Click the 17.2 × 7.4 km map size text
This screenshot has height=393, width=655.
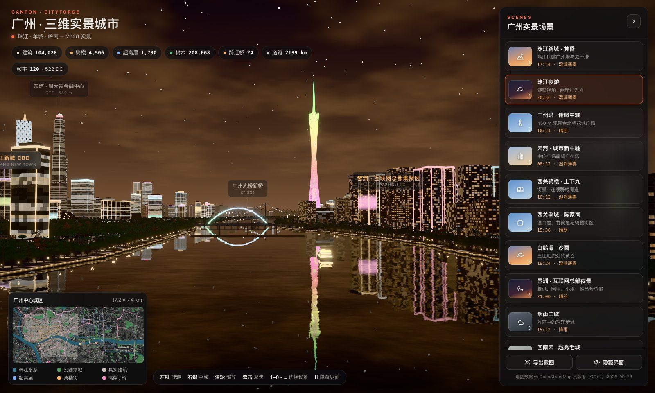[x=127, y=300]
